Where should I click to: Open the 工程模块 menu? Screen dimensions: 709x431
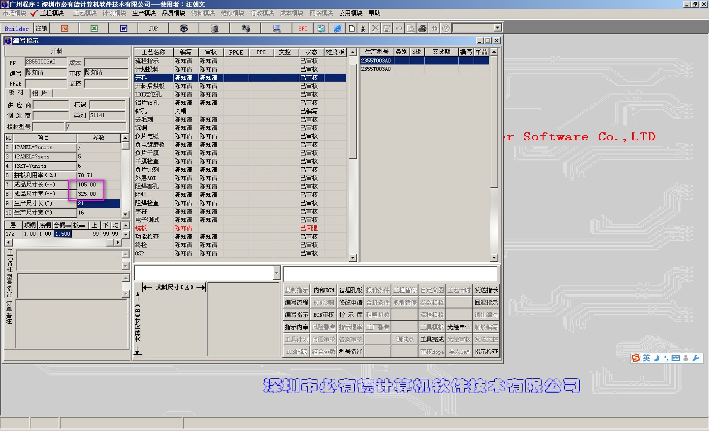(x=52, y=13)
